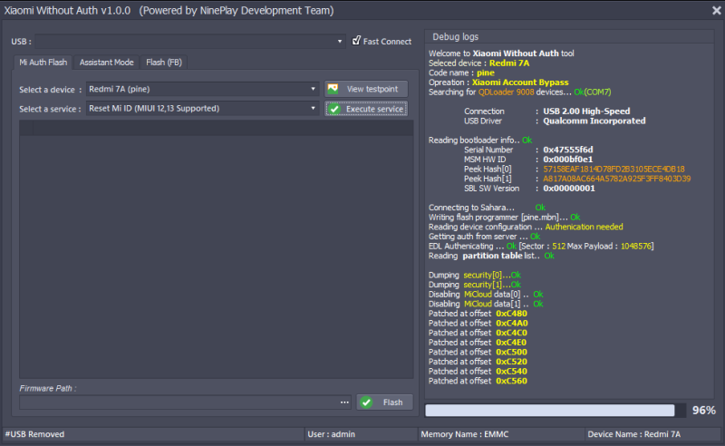Click the image icon on View testpoint
The height and width of the screenshot is (446, 725).
333,89
